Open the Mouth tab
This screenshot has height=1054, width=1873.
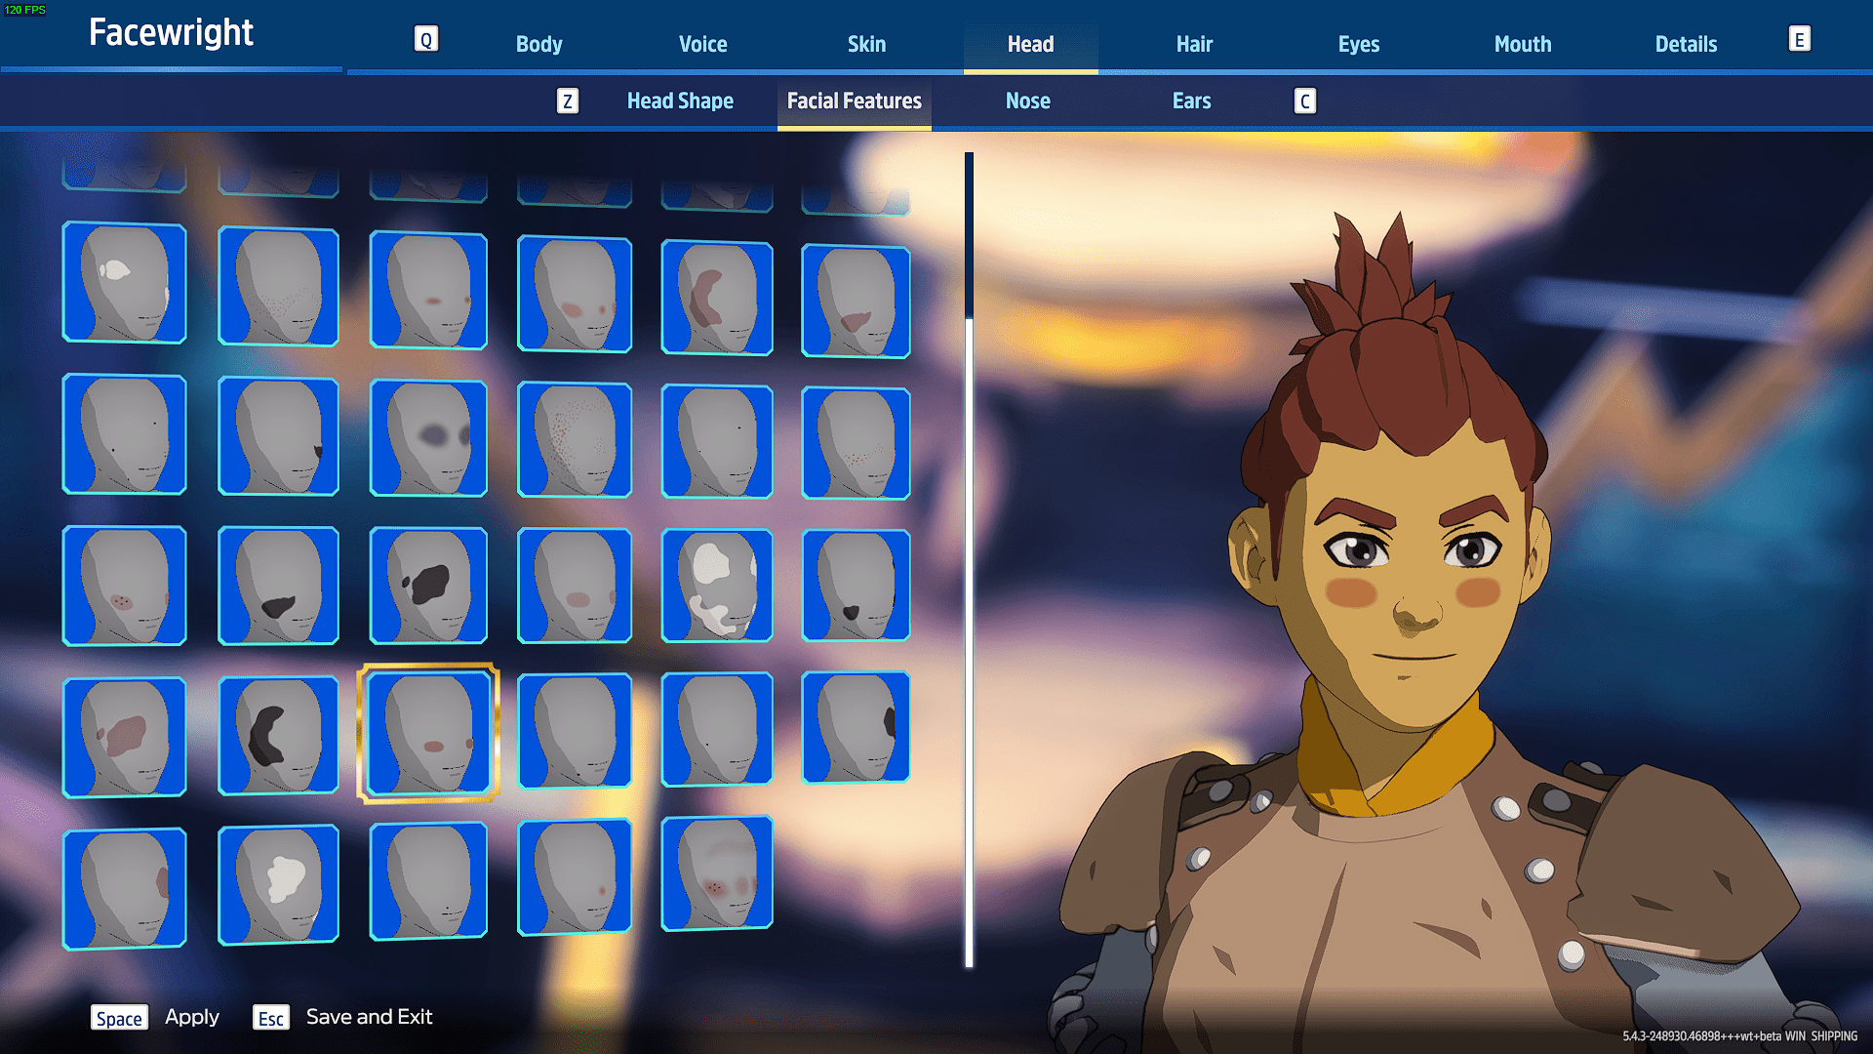pos(1522,44)
